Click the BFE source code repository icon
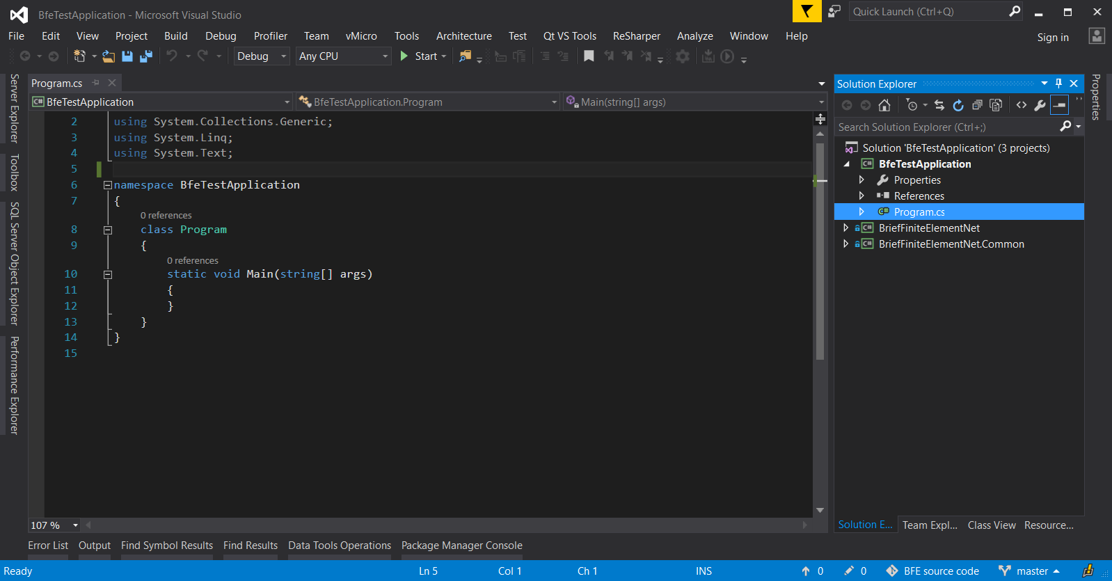The width and height of the screenshot is (1112, 581). click(892, 571)
